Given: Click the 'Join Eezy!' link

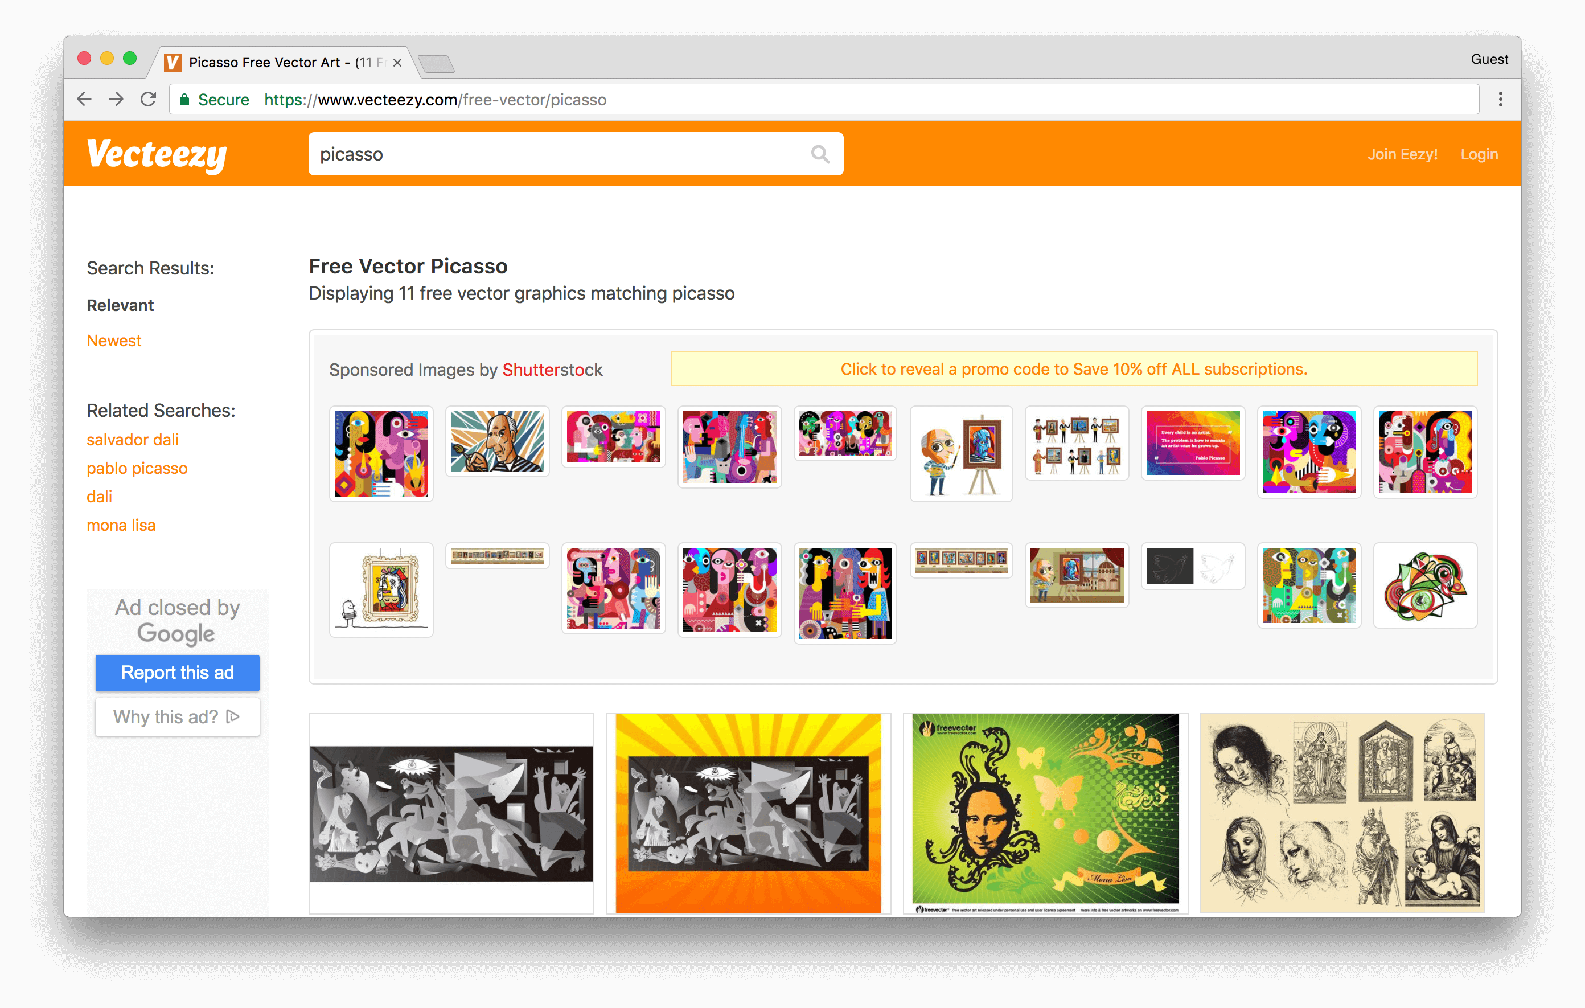Looking at the screenshot, I should pyautogui.click(x=1402, y=154).
